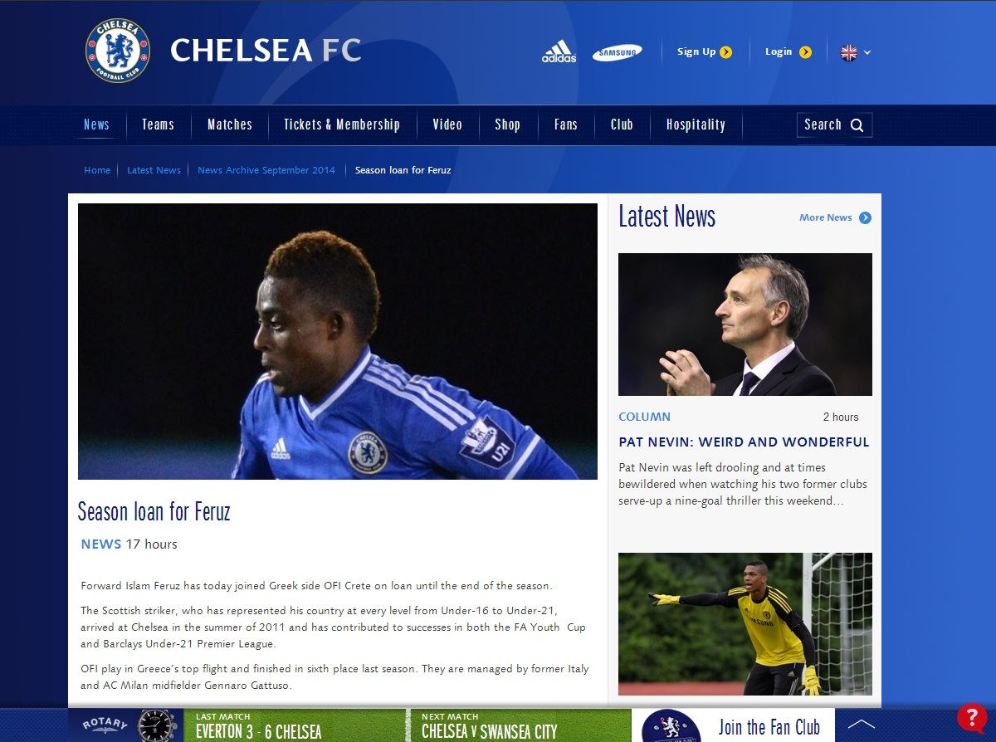Click the goalkeeper news thumbnail image
Screen dimensions: 996x742
[x=745, y=624]
